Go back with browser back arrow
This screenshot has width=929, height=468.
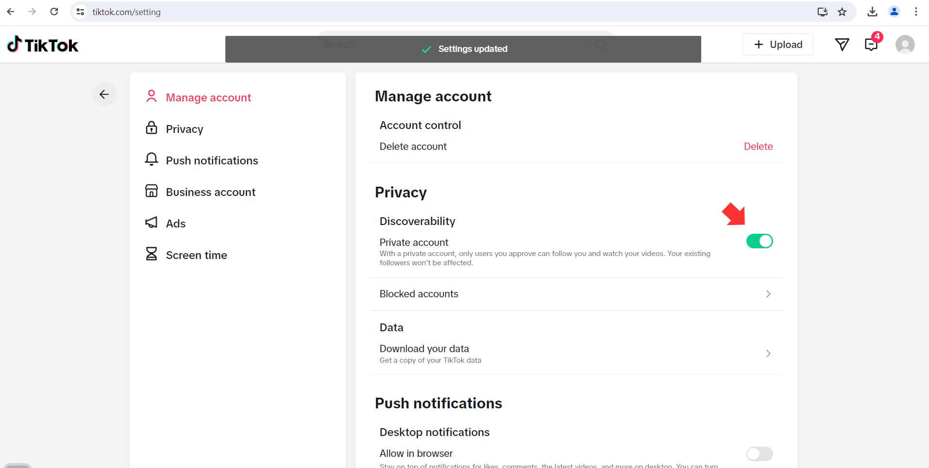pyautogui.click(x=11, y=12)
